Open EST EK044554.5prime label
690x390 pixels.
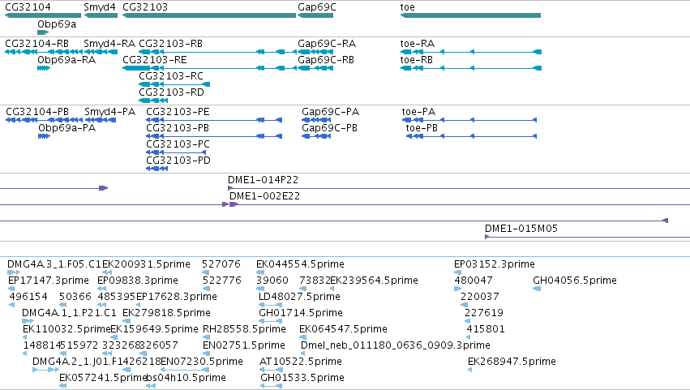point(300,264)
